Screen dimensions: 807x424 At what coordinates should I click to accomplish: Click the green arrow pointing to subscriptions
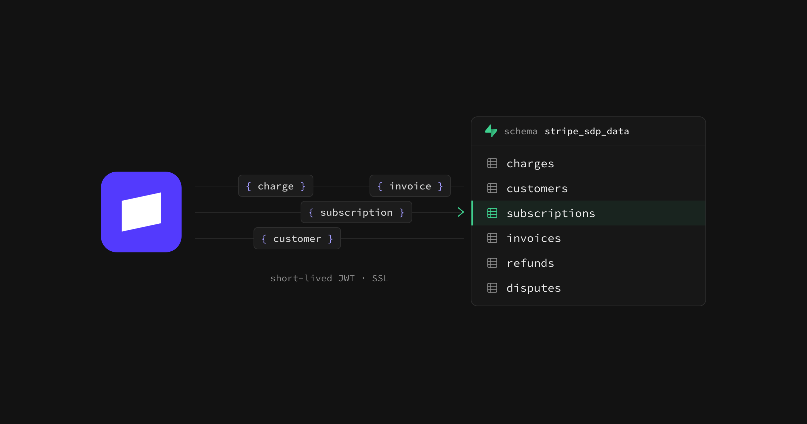461,212
